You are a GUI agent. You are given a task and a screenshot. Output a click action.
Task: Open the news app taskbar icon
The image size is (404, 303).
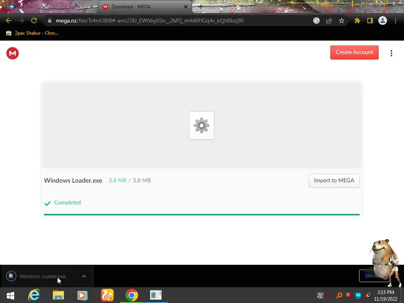click(156, 295)
